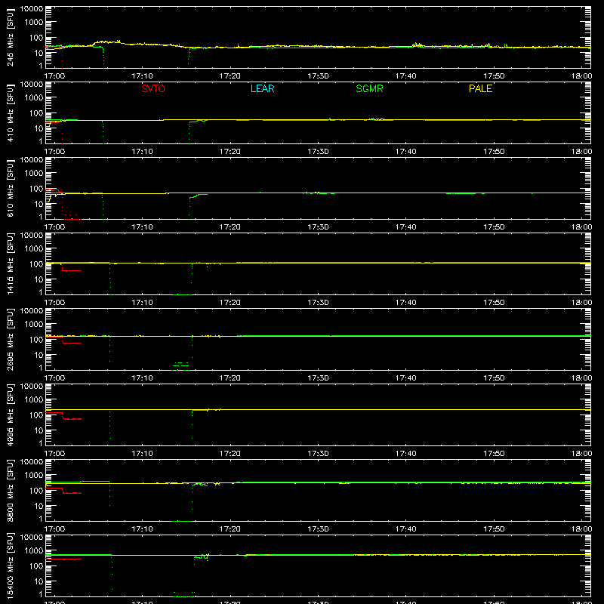Select the 8800 MHz [SFU] axis label
The image size is (604, 604).
pos(11,491)
